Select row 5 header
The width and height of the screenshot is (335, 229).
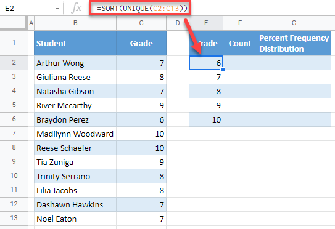(14, 105)
